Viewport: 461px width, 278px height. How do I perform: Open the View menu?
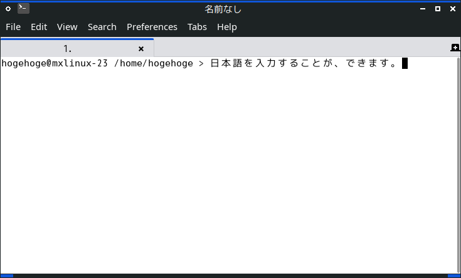point(67,27)
